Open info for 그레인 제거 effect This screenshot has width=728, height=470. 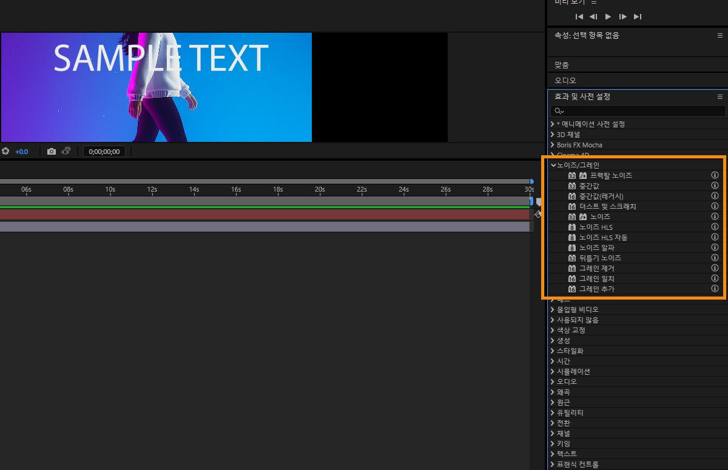(715, 268)
